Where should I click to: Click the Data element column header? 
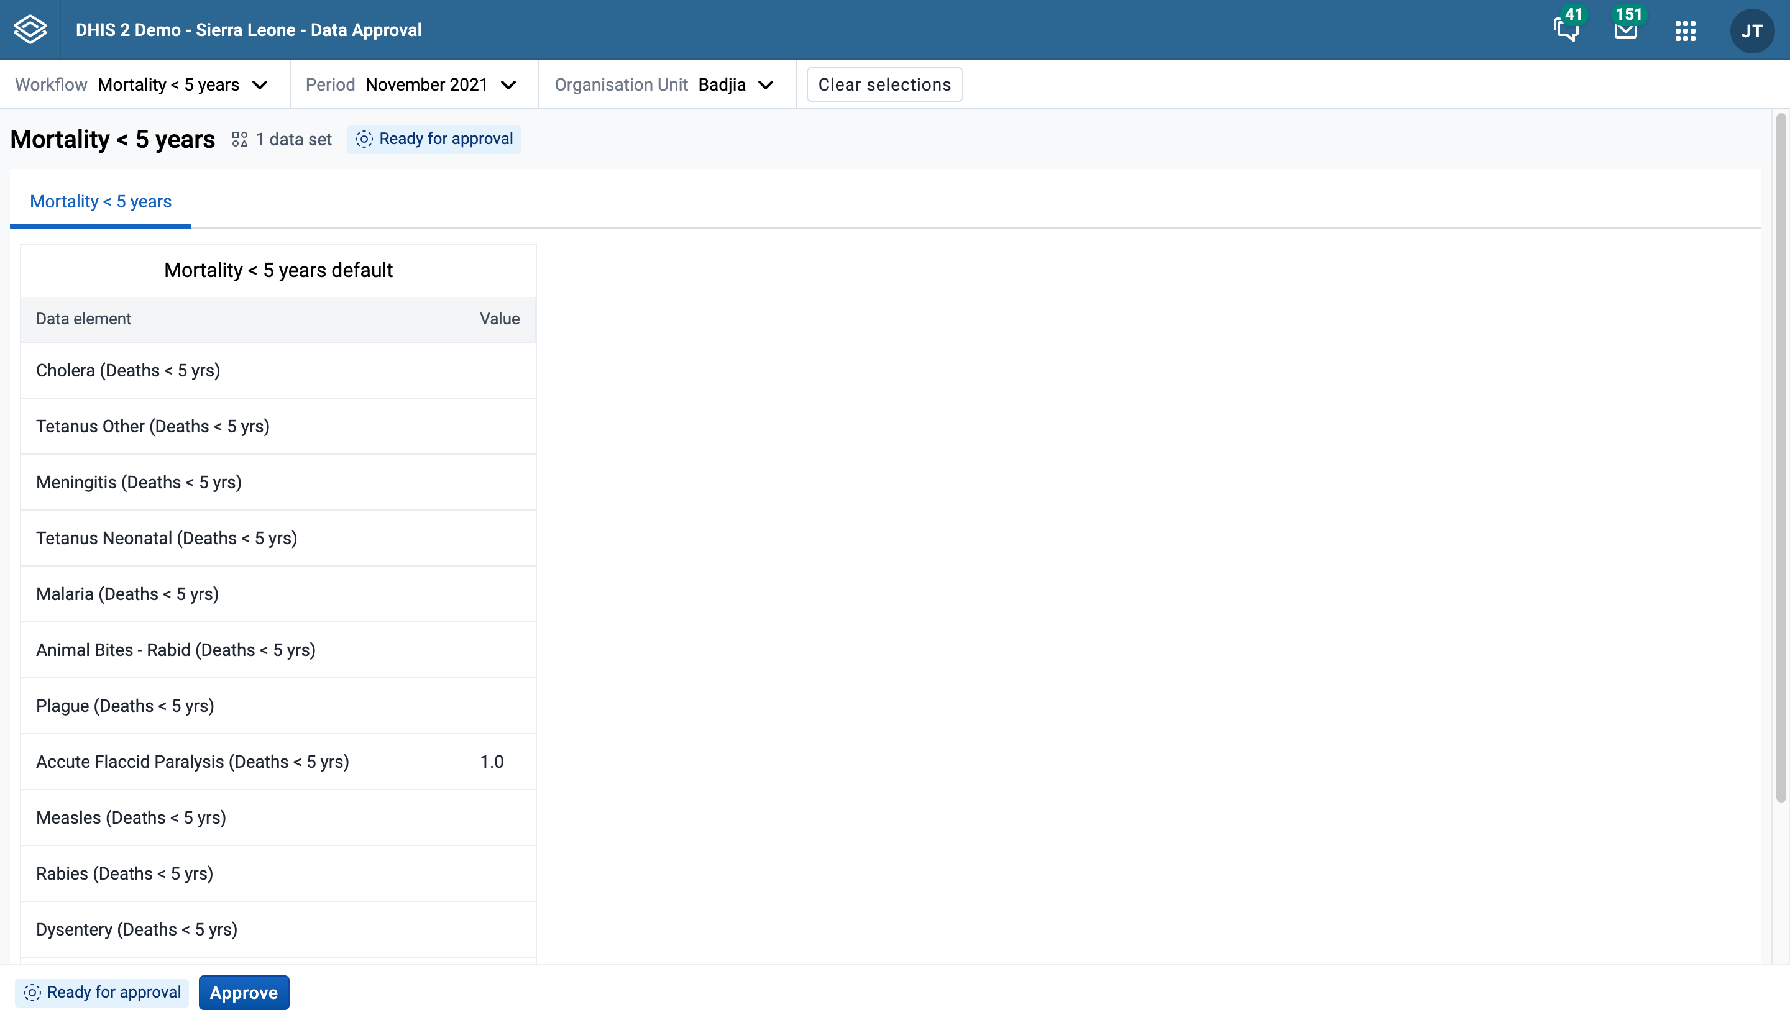83,319
